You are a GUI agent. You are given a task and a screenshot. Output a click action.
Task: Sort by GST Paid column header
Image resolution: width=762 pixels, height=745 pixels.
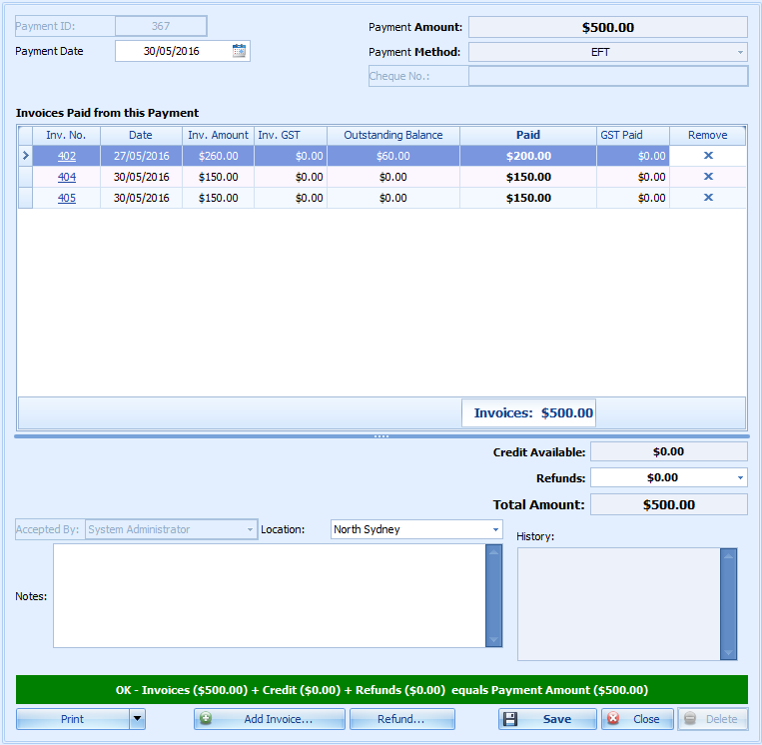click(x=633, y=135)
